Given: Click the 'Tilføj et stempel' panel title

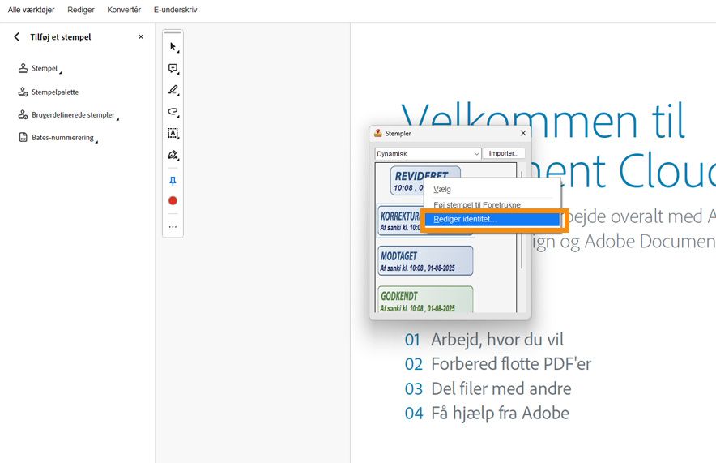Looking at the screenshot, I should coord(60,37).
